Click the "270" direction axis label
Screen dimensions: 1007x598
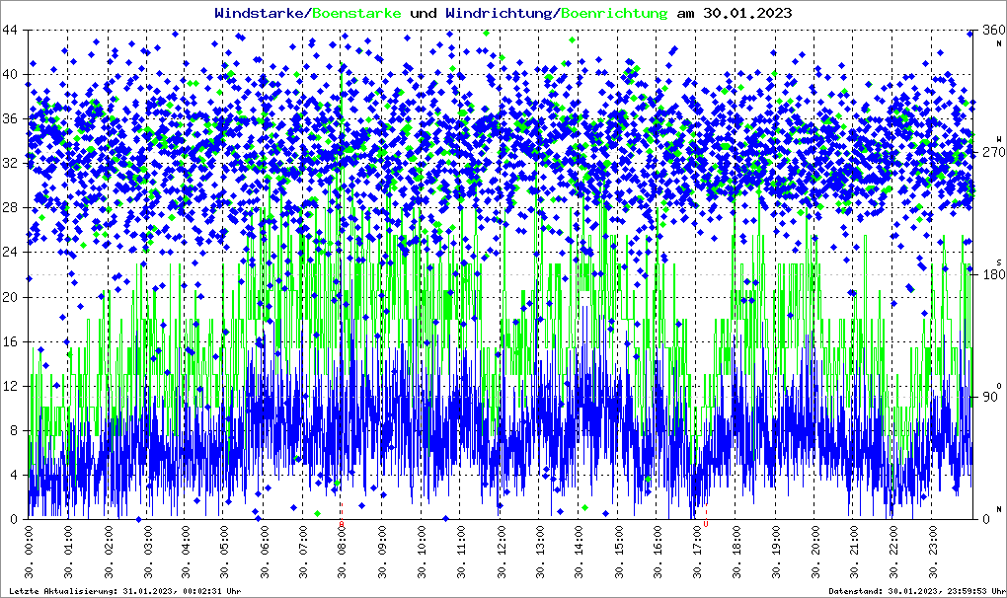coord(993,152)
